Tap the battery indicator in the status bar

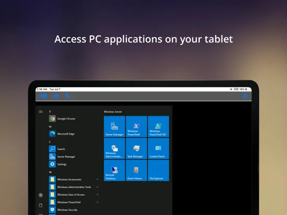249,89
